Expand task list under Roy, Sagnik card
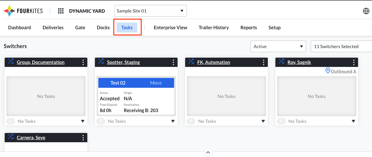Viewport: 372px width, 157px height. tap(353, 121)
